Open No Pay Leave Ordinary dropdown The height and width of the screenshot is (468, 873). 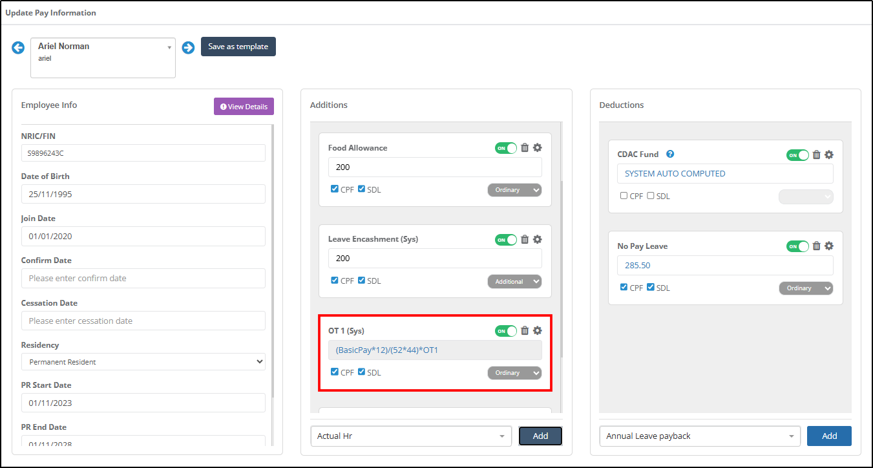pos(806,288)
